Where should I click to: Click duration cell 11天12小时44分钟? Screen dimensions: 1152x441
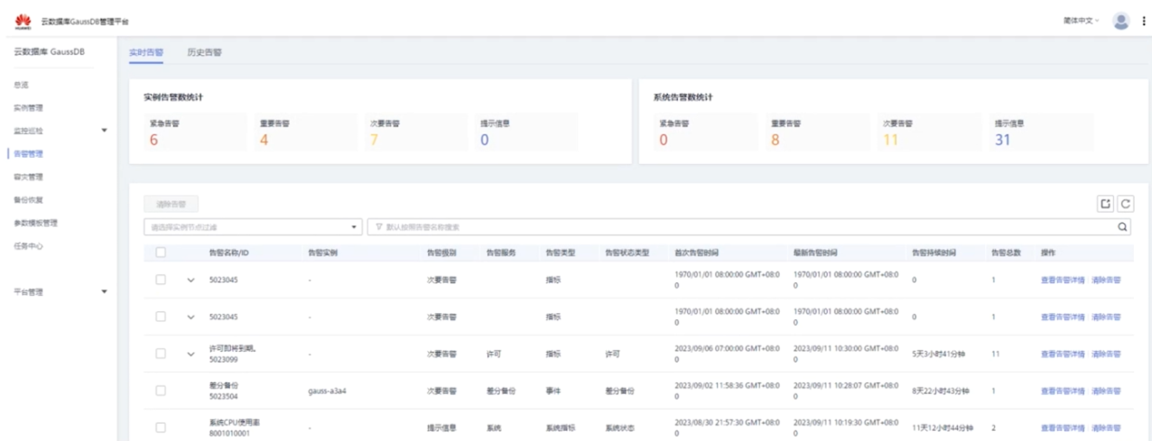(943, 427)
